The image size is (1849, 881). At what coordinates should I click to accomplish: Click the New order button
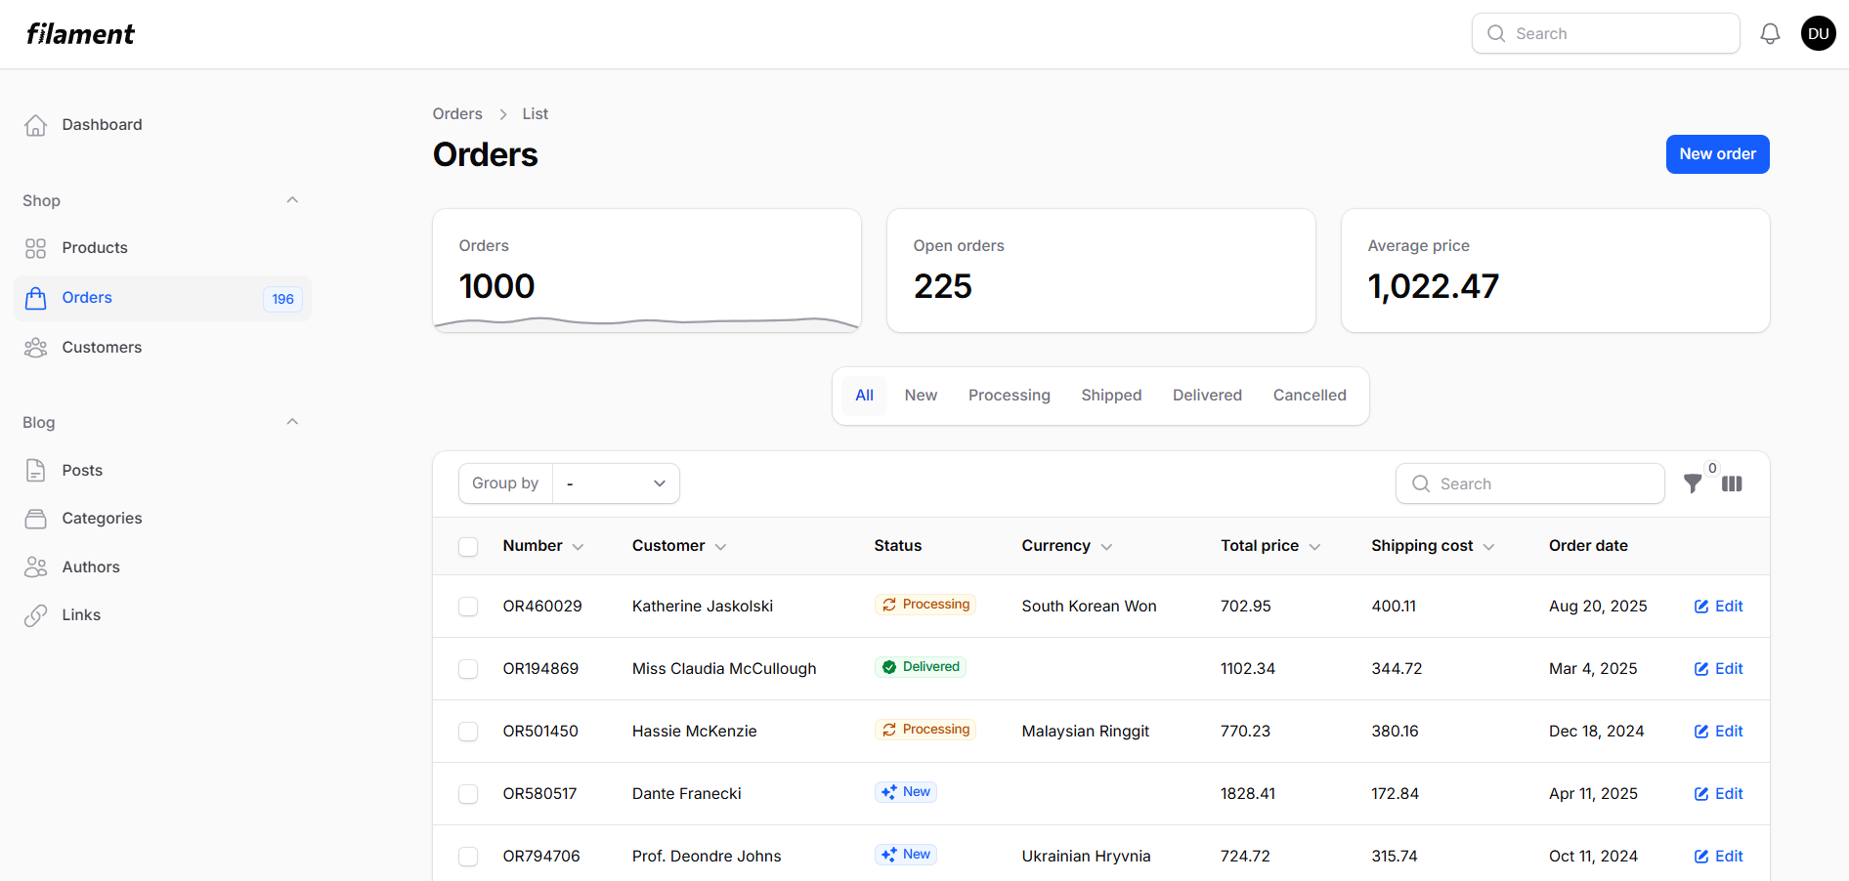[x=1717, y=154]
